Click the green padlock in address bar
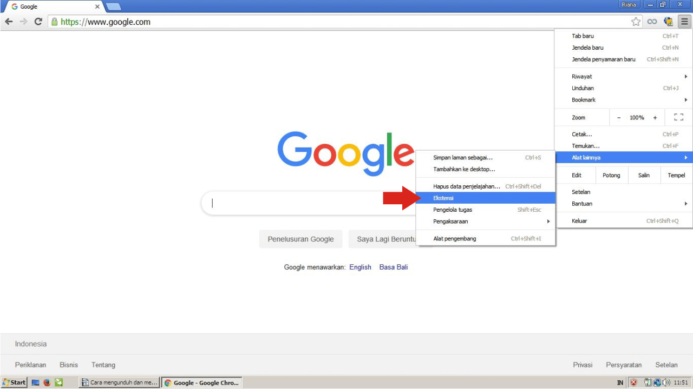The height and width of the screenshot is (389, 693). (54, 22)
